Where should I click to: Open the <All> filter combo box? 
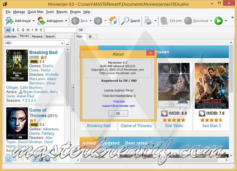[34, 43]
